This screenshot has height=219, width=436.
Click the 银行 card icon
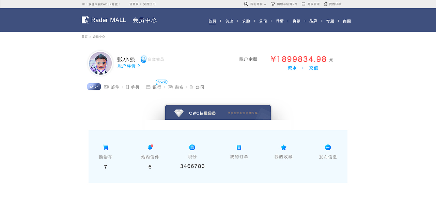(148, 87)
